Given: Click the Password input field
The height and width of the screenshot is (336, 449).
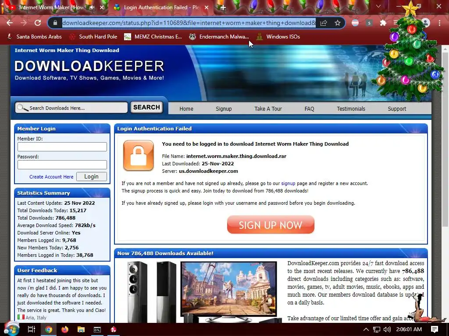Looking at the screenshot, I should click(x=62, y=164).
